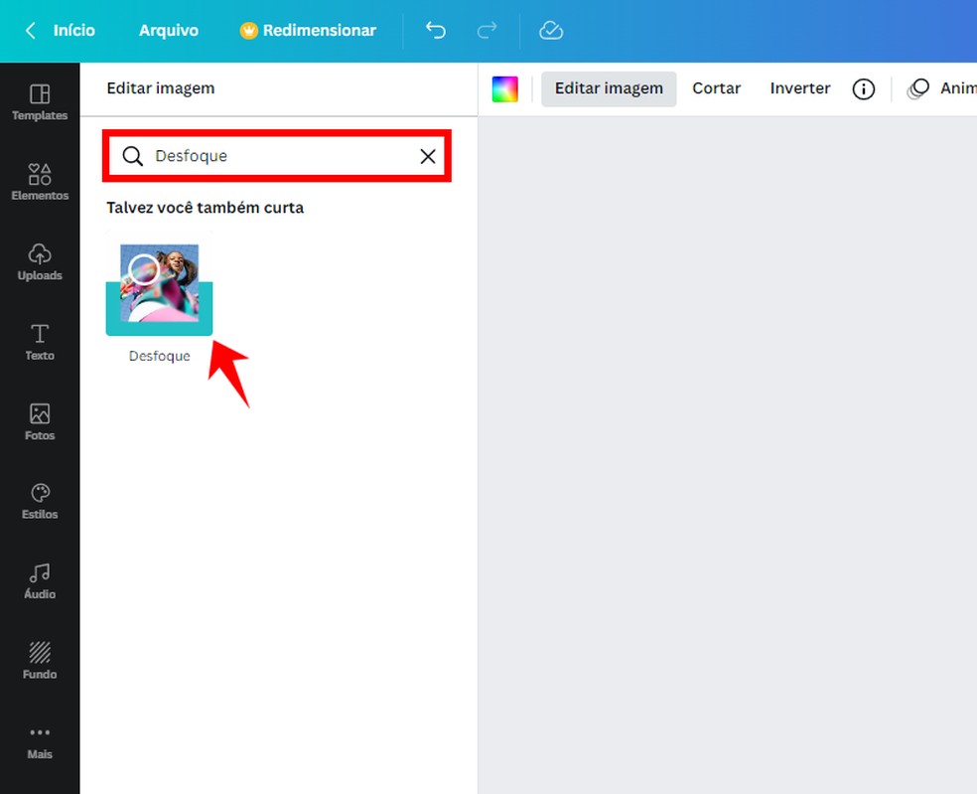
Task: Click the 'Talvez você também curta' heading
Action: (x=205, y=208)
